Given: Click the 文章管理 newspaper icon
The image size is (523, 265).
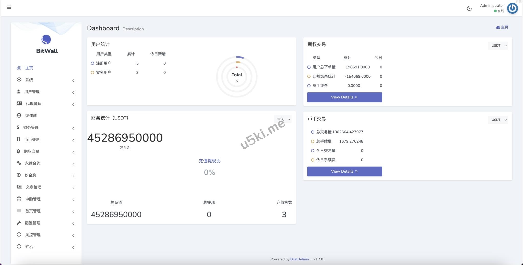Looking at the screenshot, I should pos(19,187).
